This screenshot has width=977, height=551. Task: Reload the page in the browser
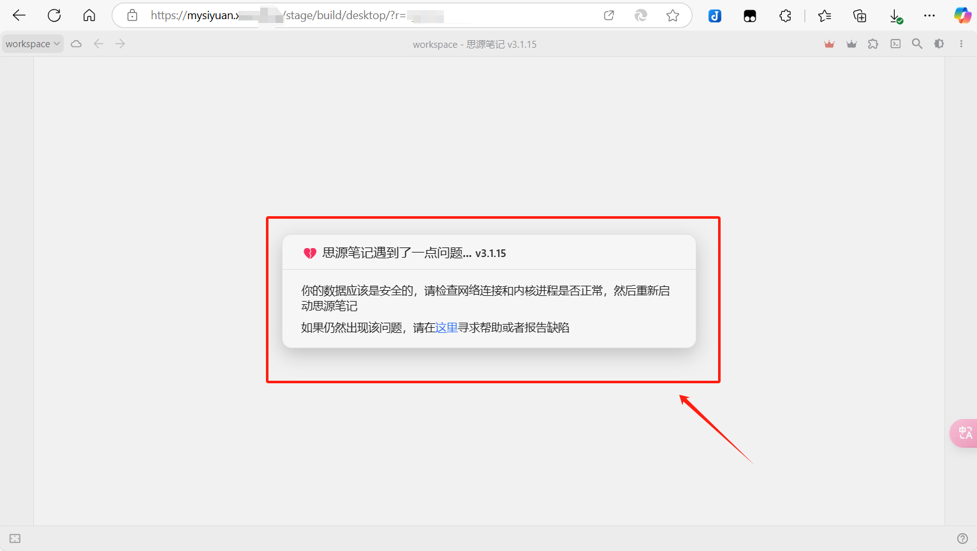54,15
